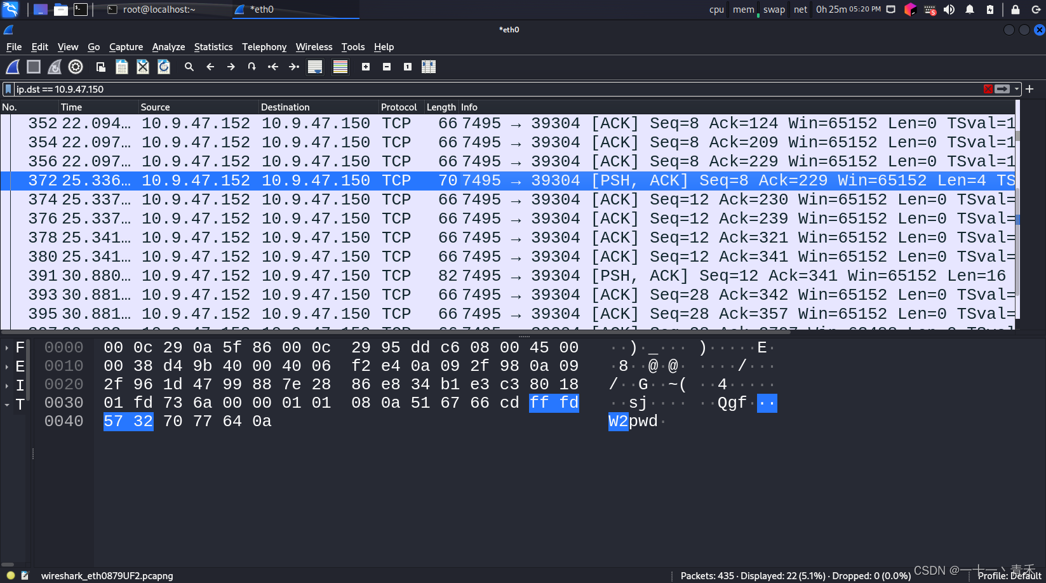
Task: Clear the display filter
Action: (x=988, y=90)
